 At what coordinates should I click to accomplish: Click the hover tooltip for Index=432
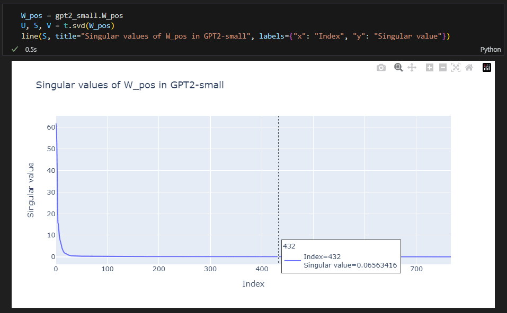341,256
